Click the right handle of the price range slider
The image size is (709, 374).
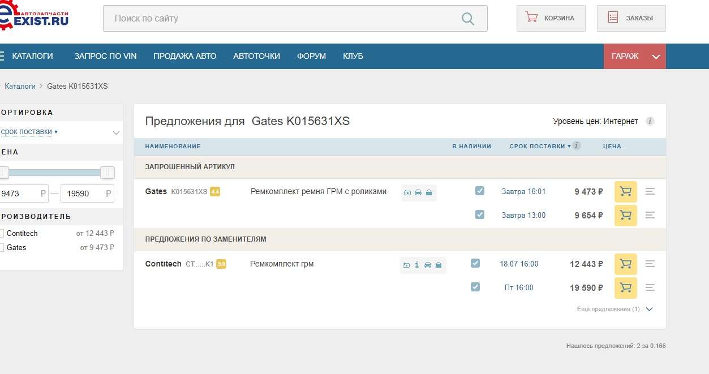[x=108, y=173]
